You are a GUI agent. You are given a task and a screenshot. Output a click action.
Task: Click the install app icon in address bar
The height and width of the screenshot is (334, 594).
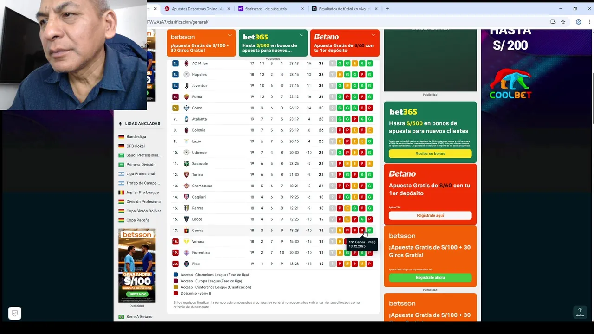[x=553, y=22]
